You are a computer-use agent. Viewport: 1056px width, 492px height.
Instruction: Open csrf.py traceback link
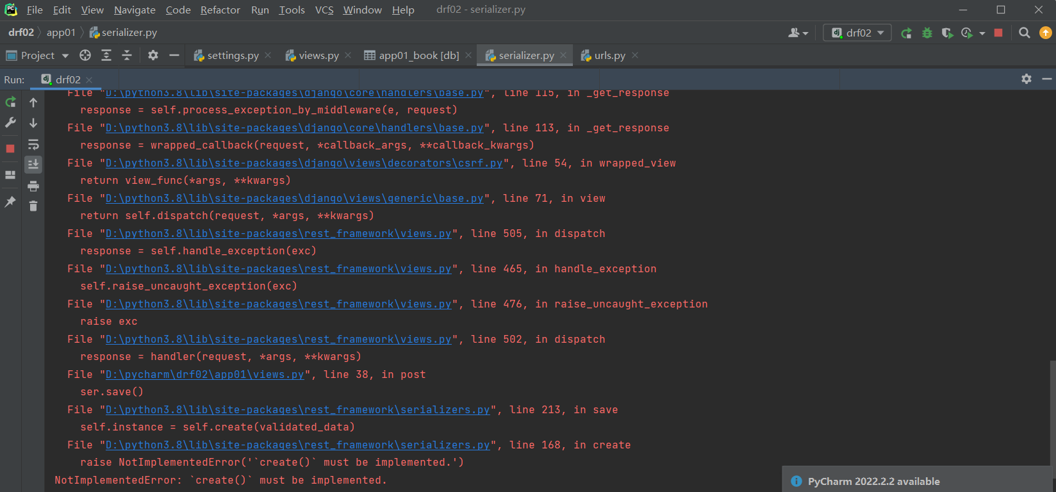(304, 163)
